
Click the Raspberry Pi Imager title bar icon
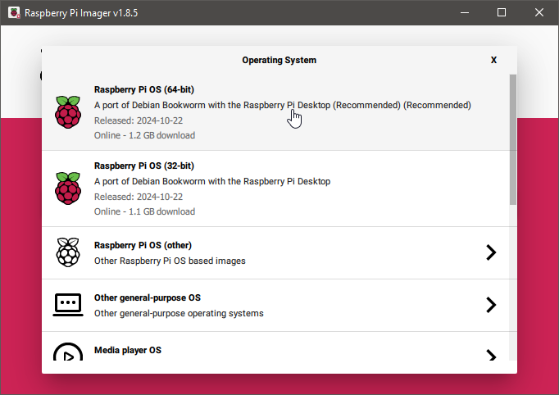(14, 13)
